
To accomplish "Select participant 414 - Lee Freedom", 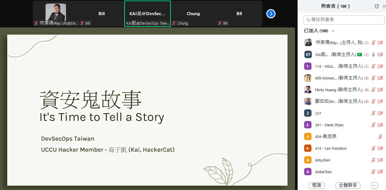I will (x=331, y=149).
